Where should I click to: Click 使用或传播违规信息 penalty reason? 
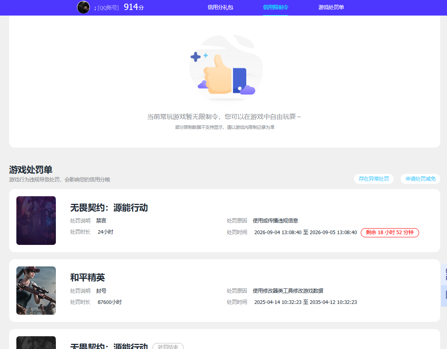[275, 221]
